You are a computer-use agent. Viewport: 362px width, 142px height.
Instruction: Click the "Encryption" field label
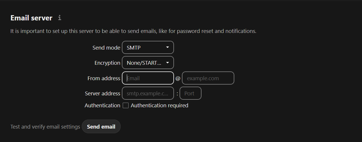tap(107, 63)
